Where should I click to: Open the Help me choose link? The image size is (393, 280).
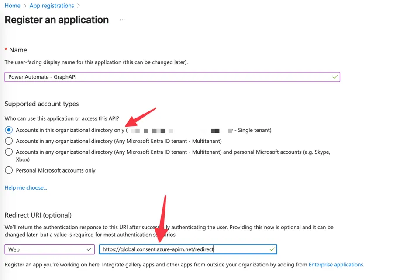(26, 187)
